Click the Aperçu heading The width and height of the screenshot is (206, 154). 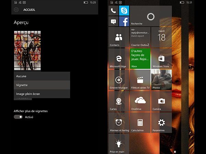pyautogui.click(x=21, y=23)
